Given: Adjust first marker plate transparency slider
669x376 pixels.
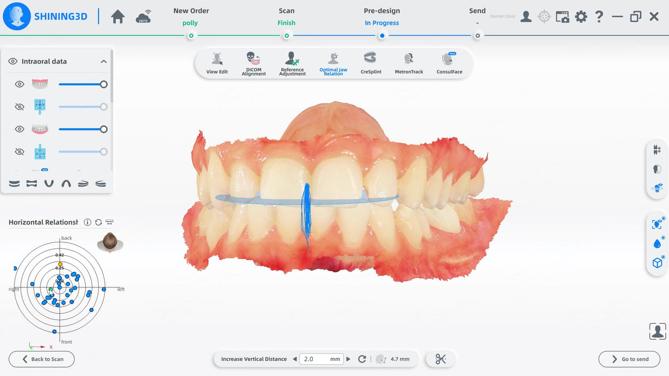Looking at the screenshot, I should [x=83, y=106].
